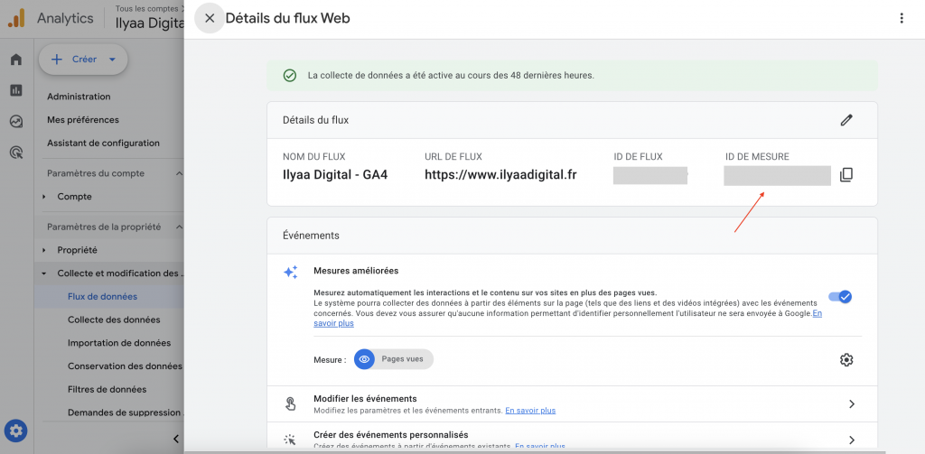925x454 pixels.
Task: Click the Admin gear icon at bottom left
Action: [x=17, y=431]
